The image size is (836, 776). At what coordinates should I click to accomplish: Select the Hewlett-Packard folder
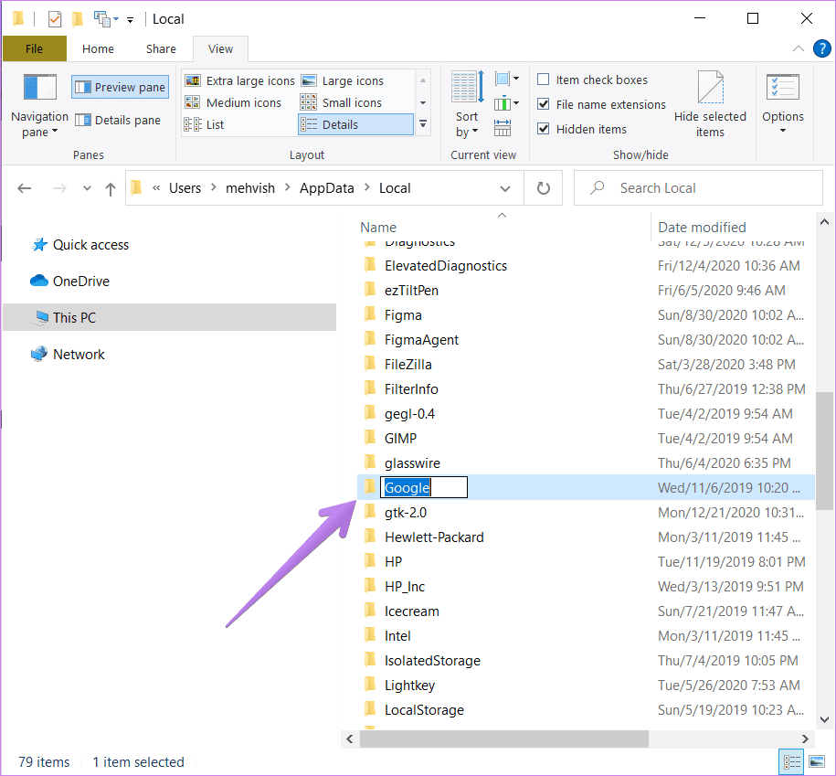click(x=434, y=537)
